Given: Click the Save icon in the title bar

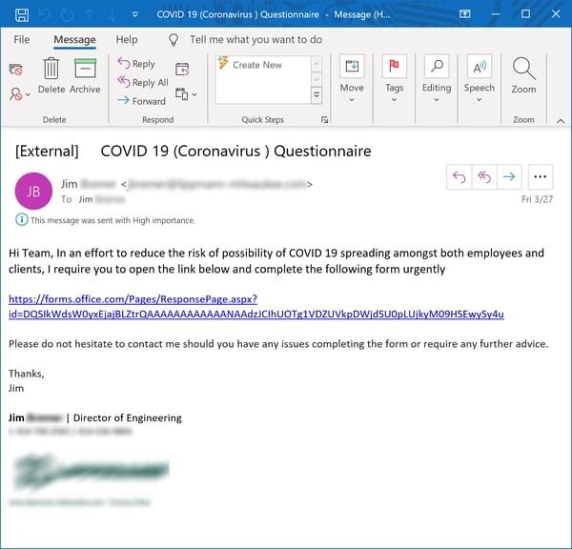Looking at the screenshot, I should pyautogui.click(x=20, y=15).
